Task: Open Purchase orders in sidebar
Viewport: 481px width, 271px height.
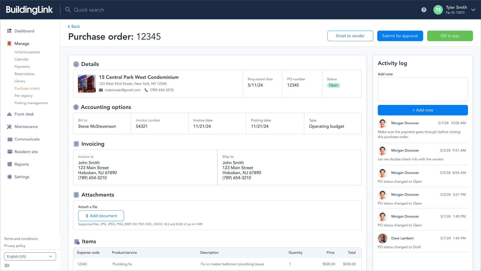Action: 27,88
